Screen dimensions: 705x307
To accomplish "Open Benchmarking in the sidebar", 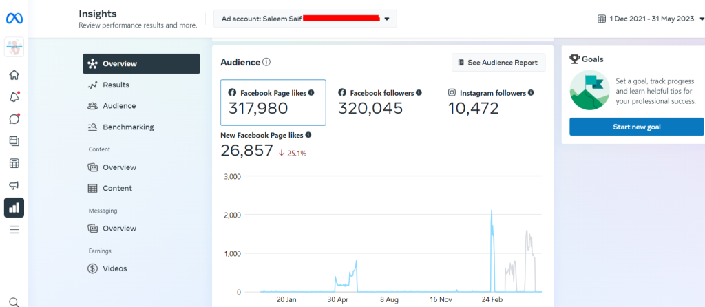I will click(128, 127).
